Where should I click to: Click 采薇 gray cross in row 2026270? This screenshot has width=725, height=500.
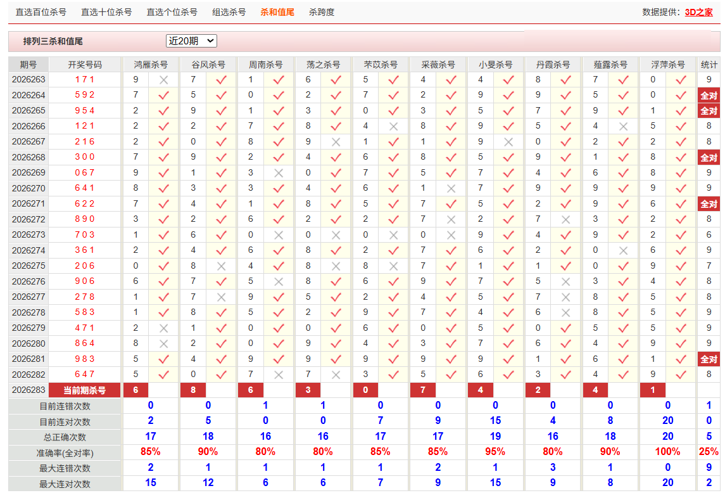pos(451,188)
